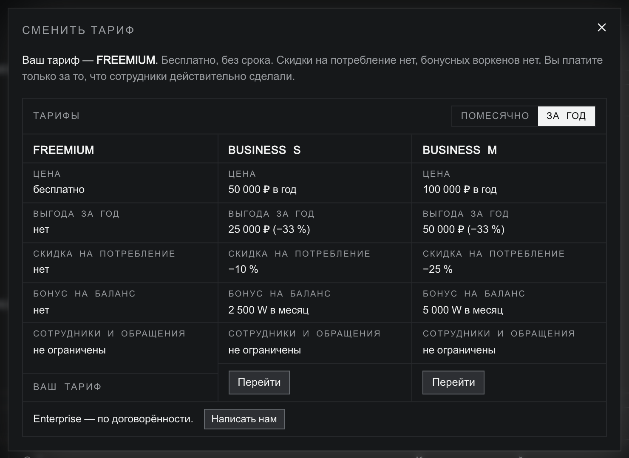Click нет under Freemium Бонус на баланс

pos(41,310)
